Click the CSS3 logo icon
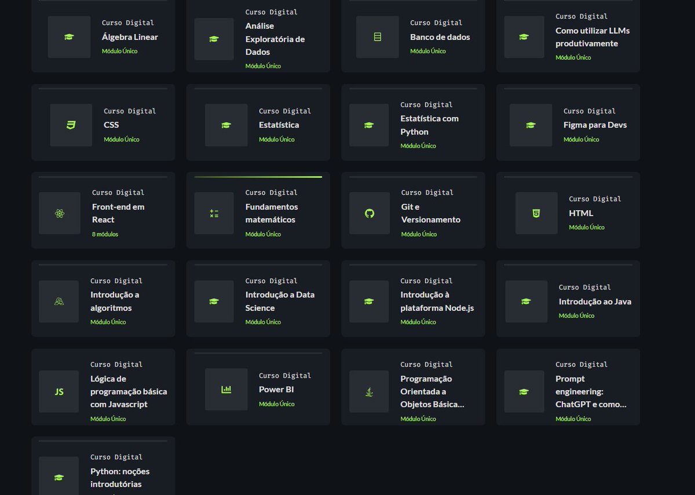 (71, 125)
